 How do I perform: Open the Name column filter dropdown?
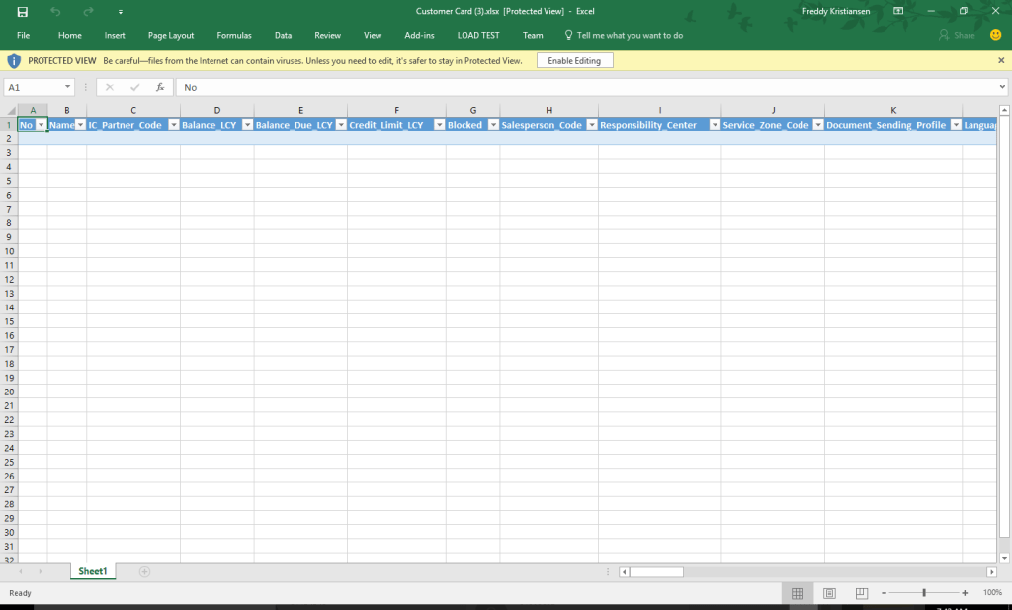81,125
